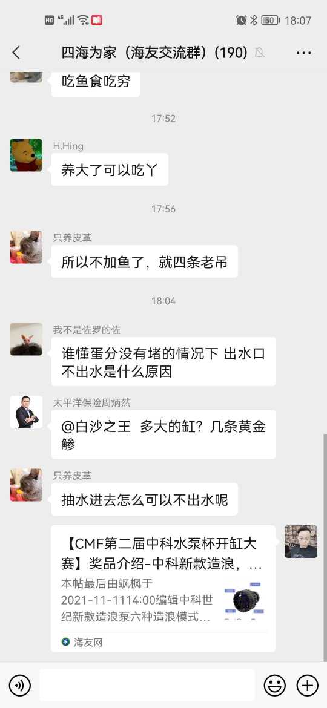Tap 我不是佐罗的佐's cat avatar
Screen dimensions: 327x708
(26, 339)
